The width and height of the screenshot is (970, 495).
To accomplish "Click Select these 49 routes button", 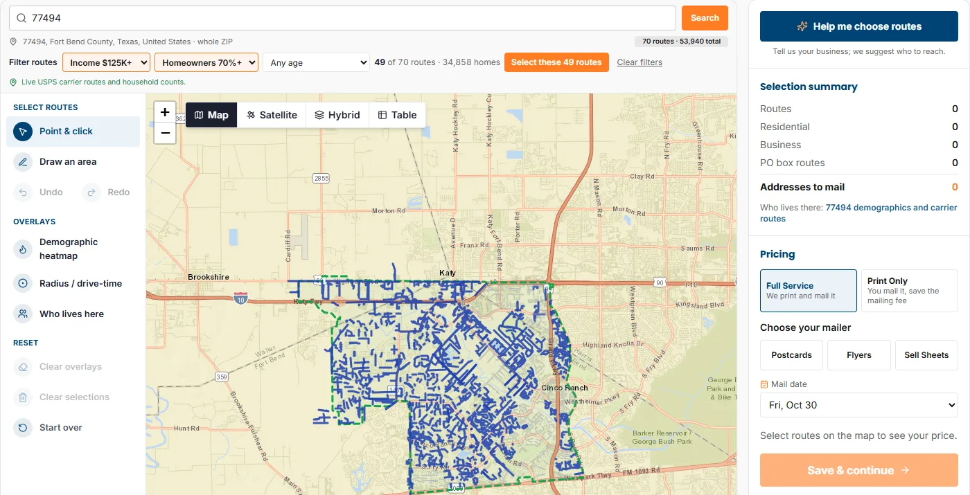I will tap(556, 62).
